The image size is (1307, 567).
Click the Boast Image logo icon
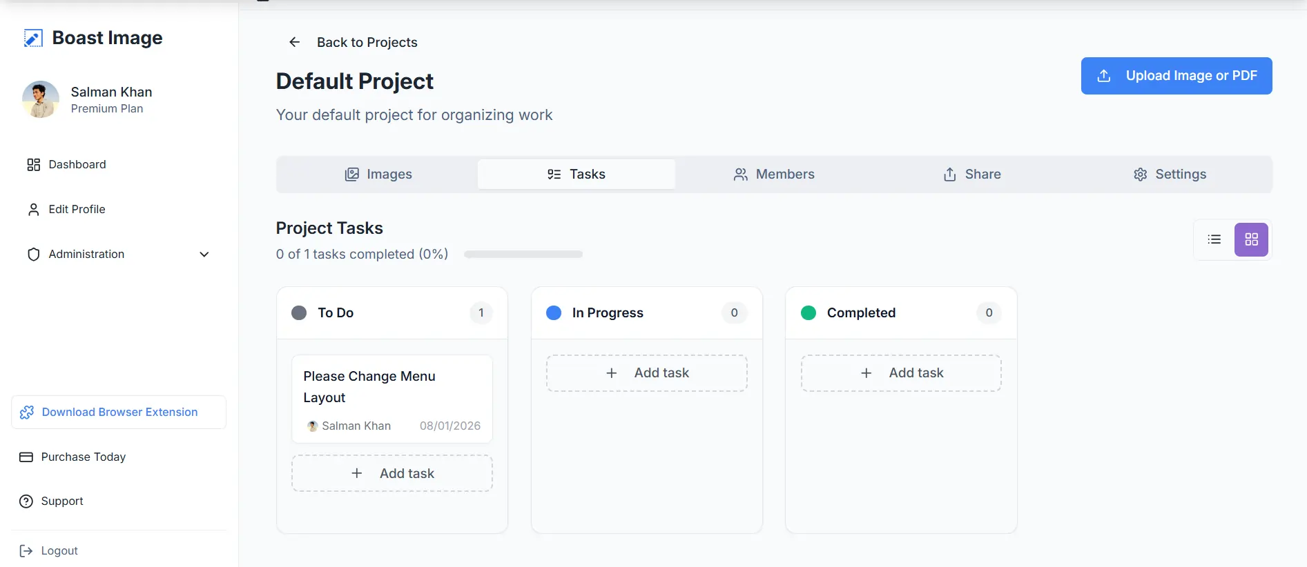click(33, 38)
